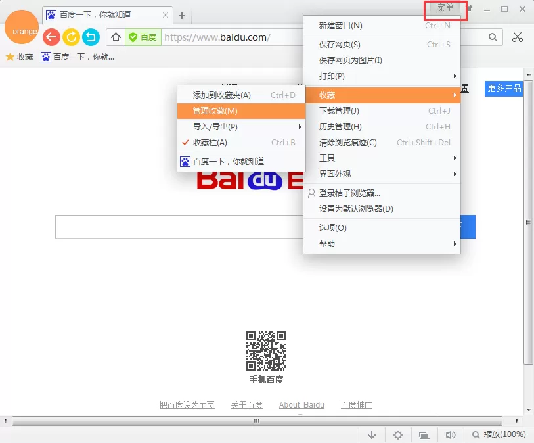Click the Baidu logo image
The height and width of the screenshot is (443, 534).
pos(250,181)
